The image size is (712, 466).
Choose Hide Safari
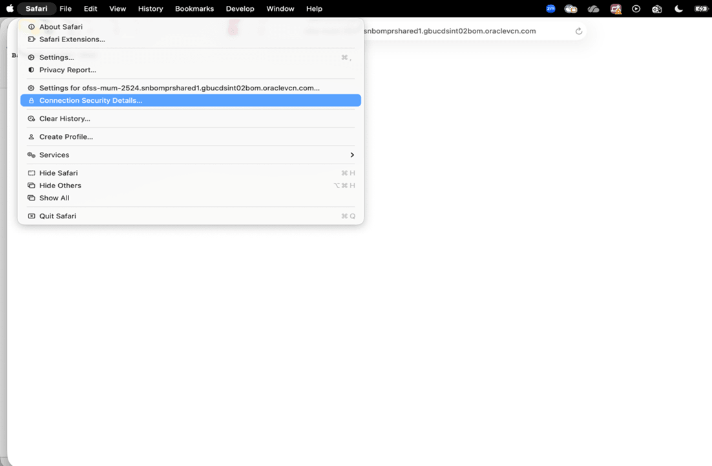click(x=191, y=173)
